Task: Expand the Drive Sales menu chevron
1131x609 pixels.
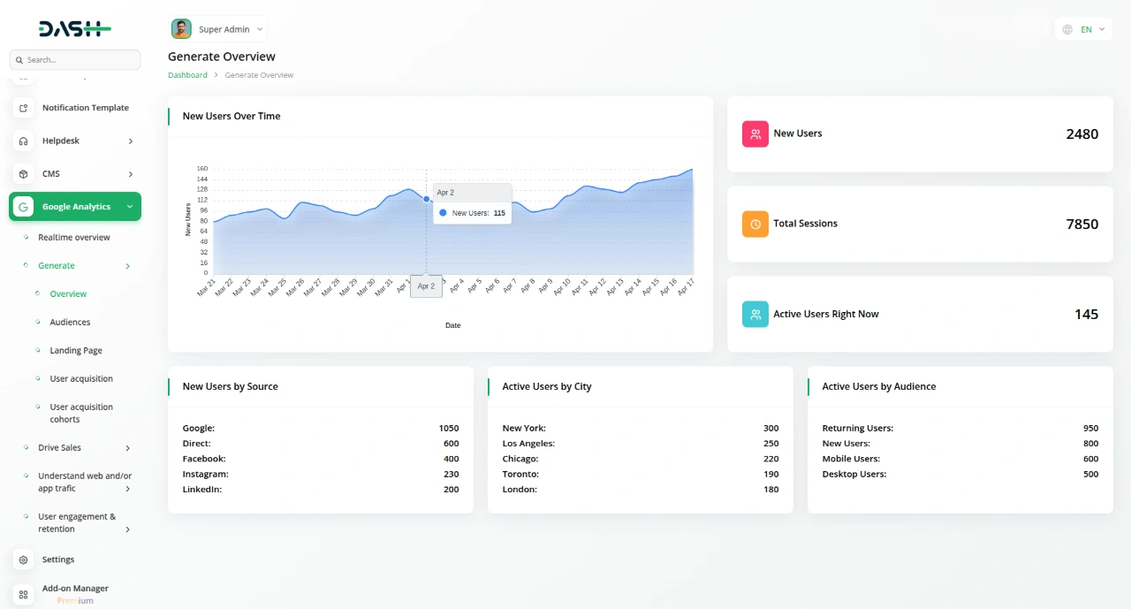Action: (x=129, y=447)
